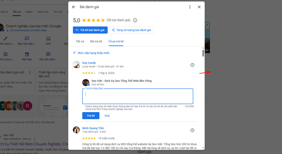
Task: Click the info icon next to 50 bài đánh giá
Action: (x=135, y=20)
